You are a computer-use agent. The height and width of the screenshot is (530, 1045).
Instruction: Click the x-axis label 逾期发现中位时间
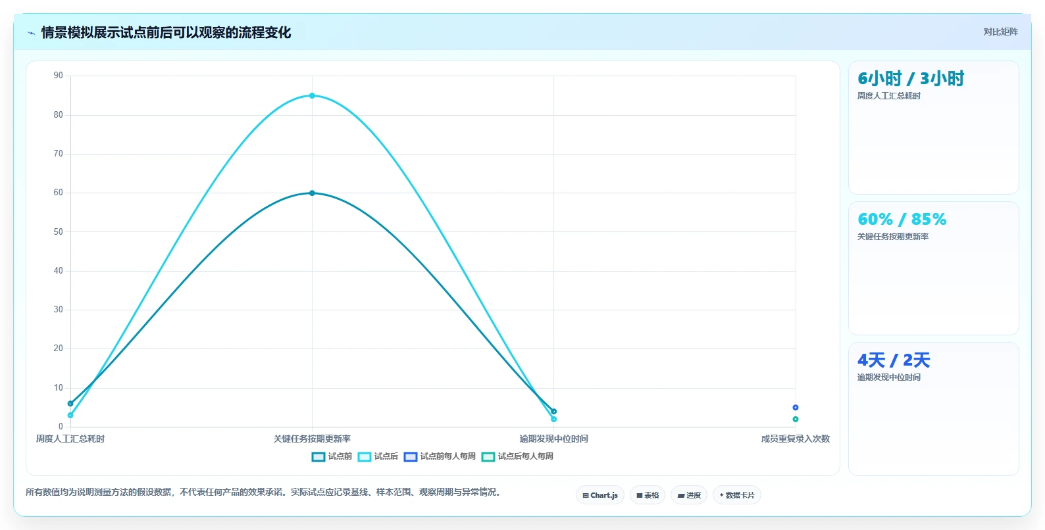coord(553,439)
